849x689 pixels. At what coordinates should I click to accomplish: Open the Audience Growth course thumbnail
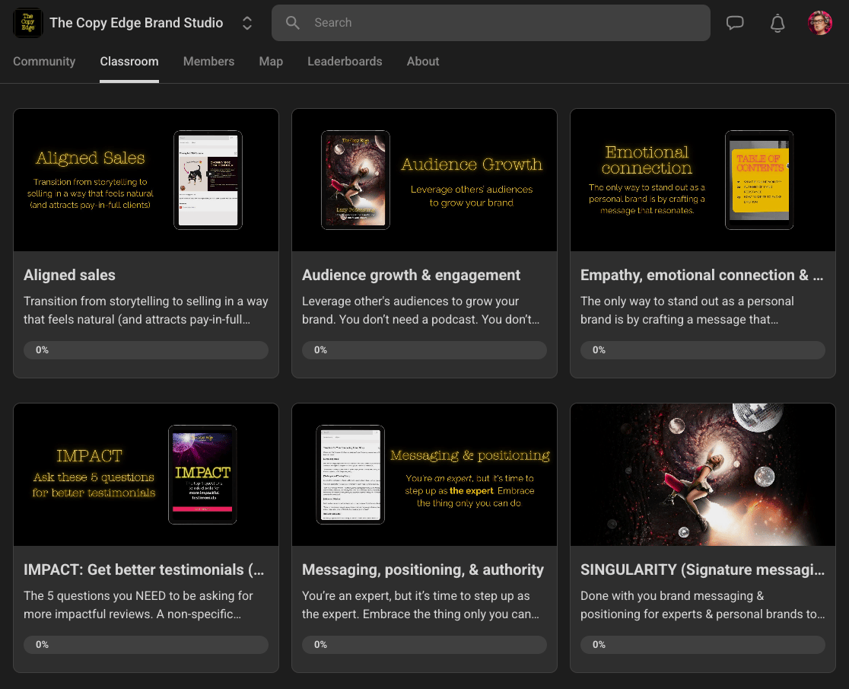[x=424, y=180]
